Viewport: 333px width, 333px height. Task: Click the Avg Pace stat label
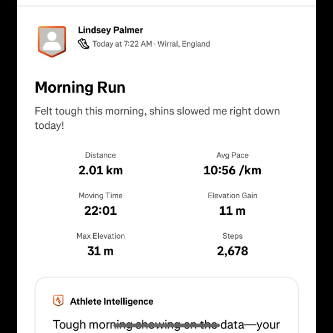[233, 155]
